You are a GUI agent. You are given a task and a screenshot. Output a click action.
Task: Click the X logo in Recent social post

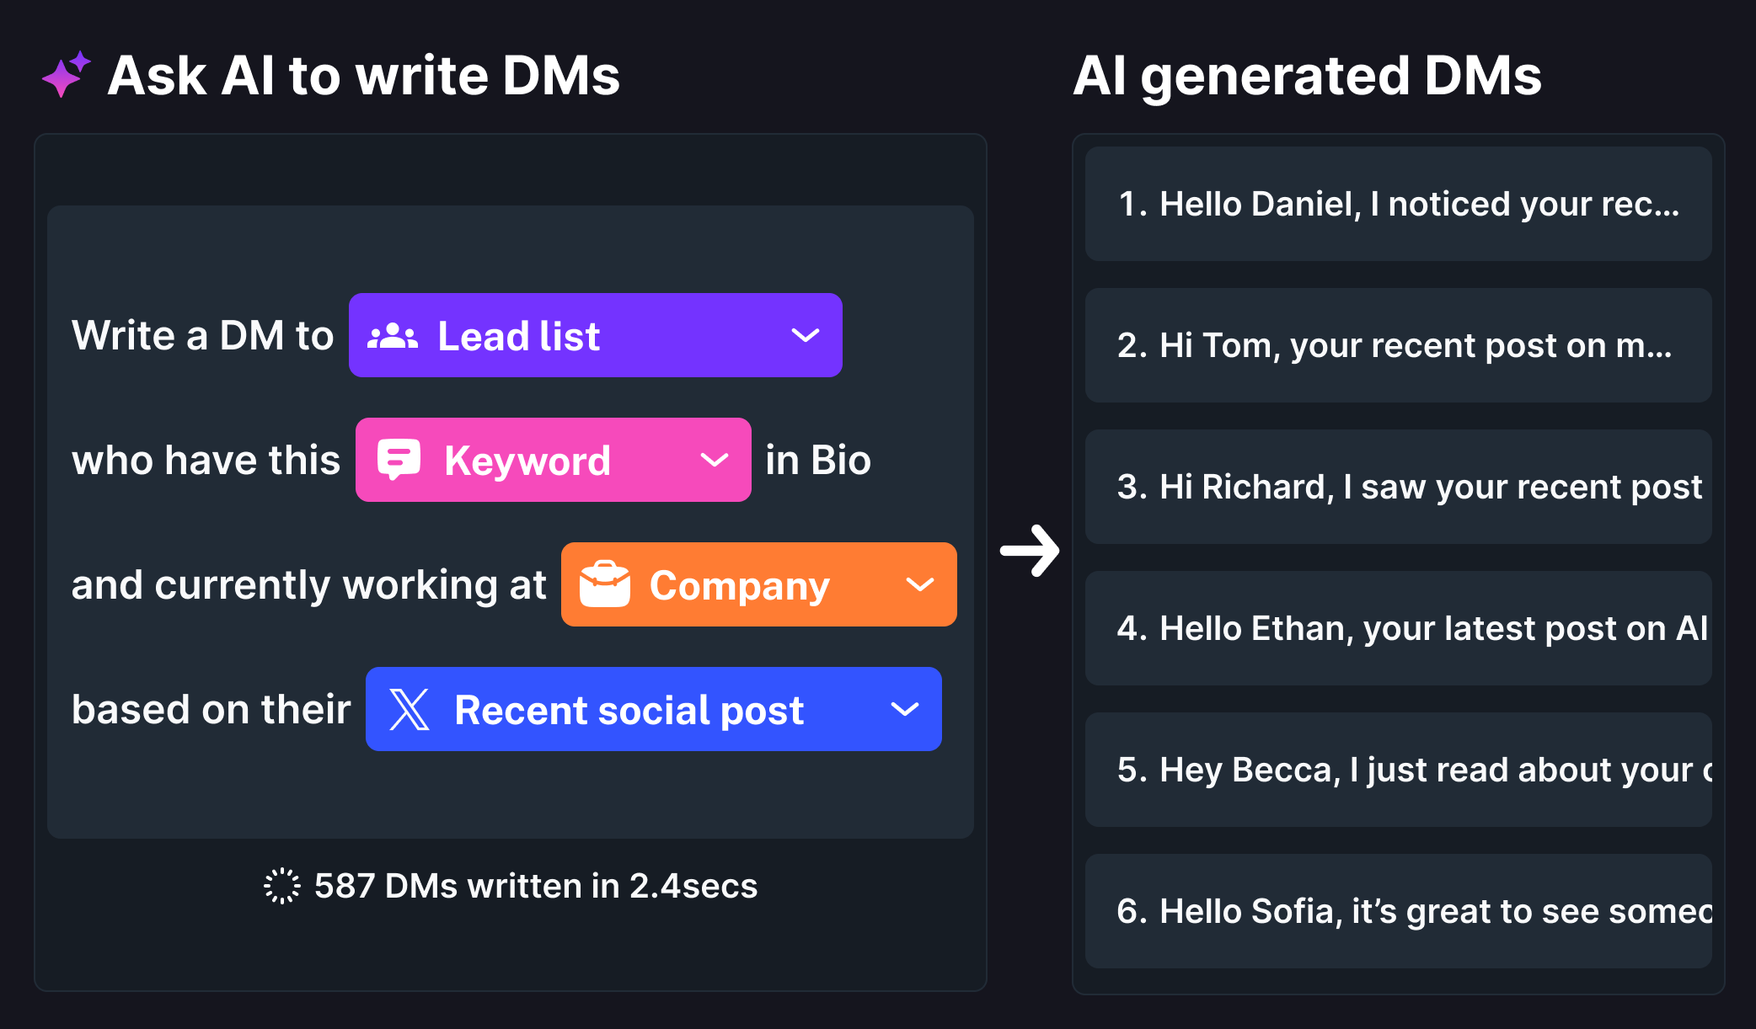pos(410,709)
